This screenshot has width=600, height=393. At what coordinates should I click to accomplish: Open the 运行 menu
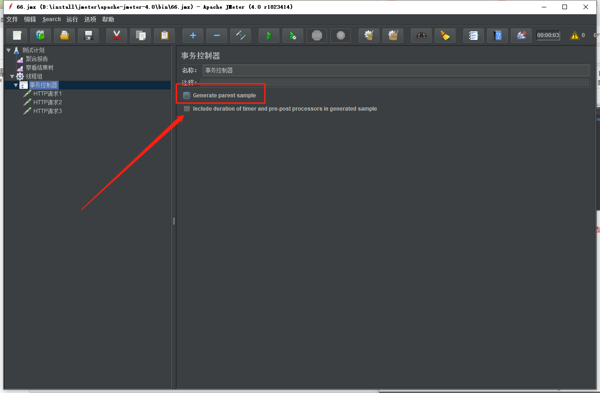(x=72, y=19)
